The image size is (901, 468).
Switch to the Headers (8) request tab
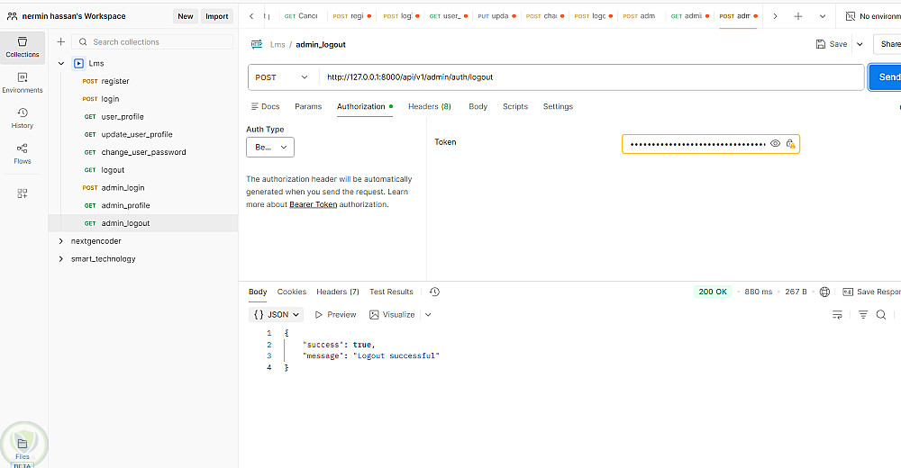(429, 106)
